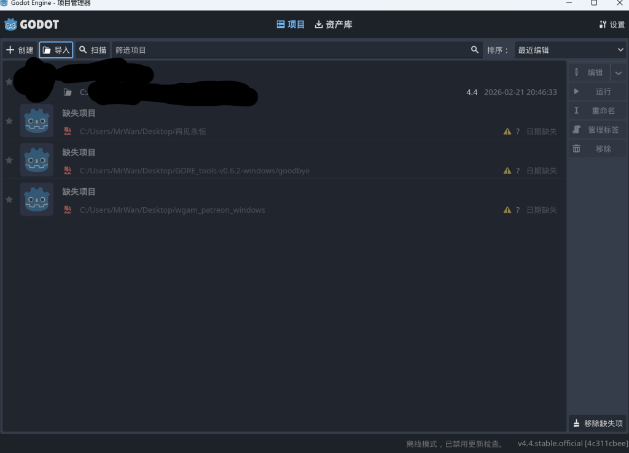Switch to the 项目 tab
This screenshot has height=453, width=629.
(291, 25)
